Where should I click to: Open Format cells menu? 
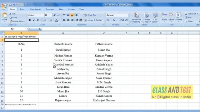pos(178,17)
